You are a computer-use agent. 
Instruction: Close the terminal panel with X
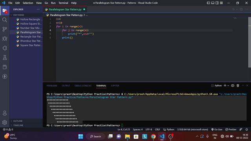click(x=247, y=85)
